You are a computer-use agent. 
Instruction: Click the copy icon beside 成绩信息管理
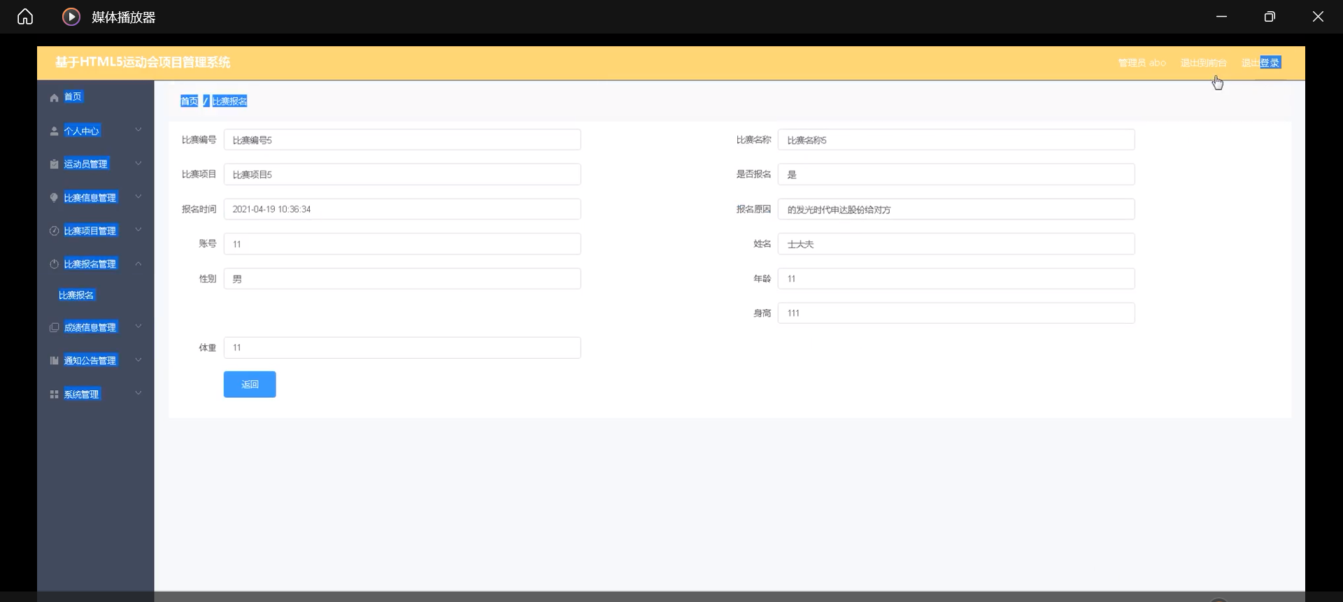(x=54, y=327)
